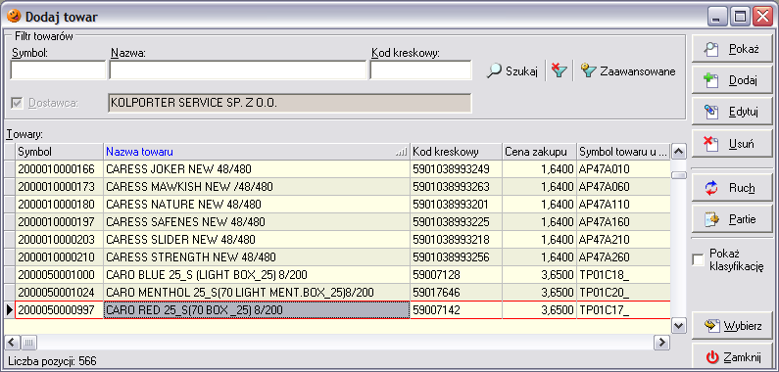Click barcode cell 59007142
The width and height of the screenshot is (779, 372).
coord(456,310)
